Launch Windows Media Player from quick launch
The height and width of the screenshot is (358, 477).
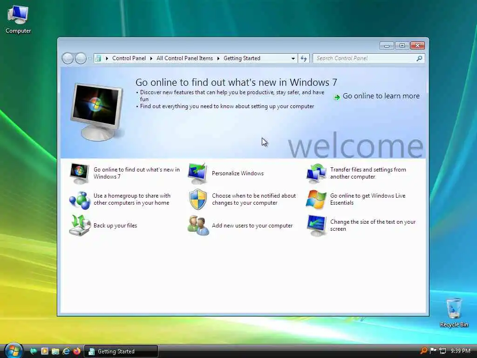coord(44,351)
